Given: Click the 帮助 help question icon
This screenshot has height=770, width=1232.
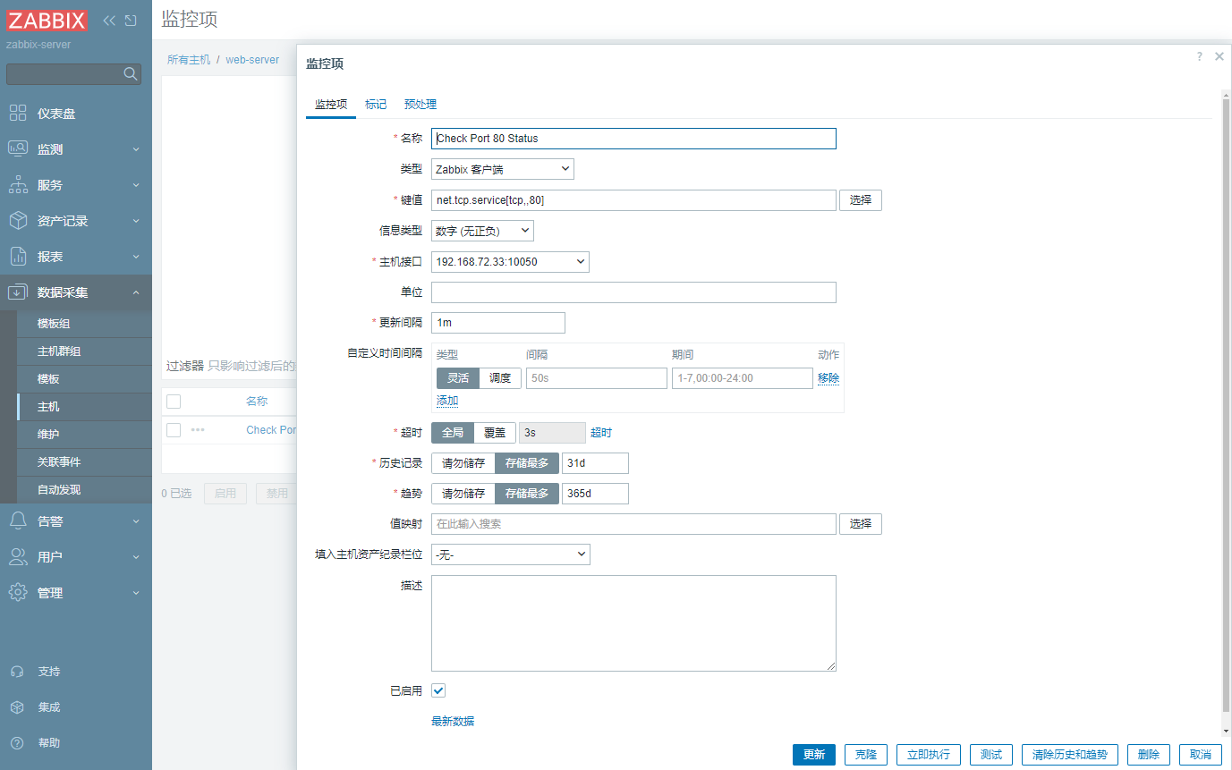Looking at the screenshot, I should [17, 742].
